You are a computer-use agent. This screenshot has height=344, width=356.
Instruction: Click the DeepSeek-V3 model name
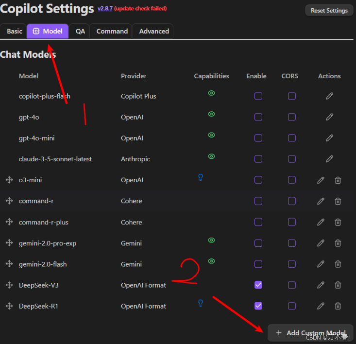38,285
